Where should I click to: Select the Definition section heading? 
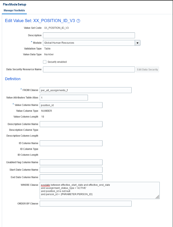coord(13,79)
